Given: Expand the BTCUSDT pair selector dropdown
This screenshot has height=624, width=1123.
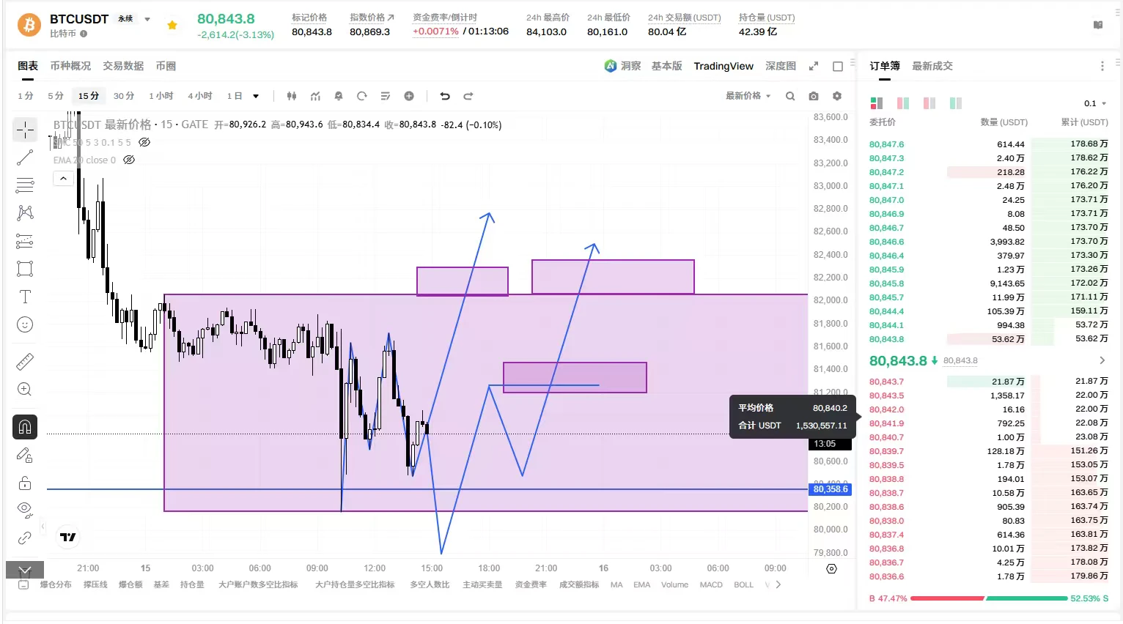Looking at the screenshot, I should [x=147, y=19].
